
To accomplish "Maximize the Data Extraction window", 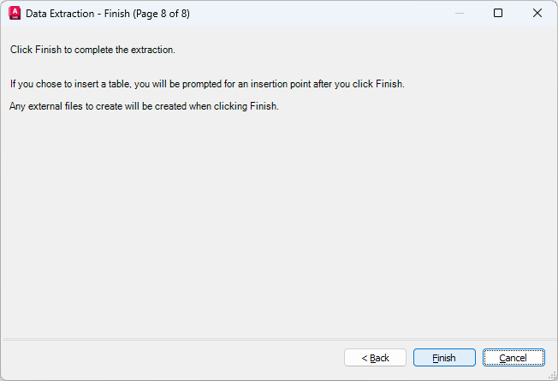I will click(x=498, y=13).
